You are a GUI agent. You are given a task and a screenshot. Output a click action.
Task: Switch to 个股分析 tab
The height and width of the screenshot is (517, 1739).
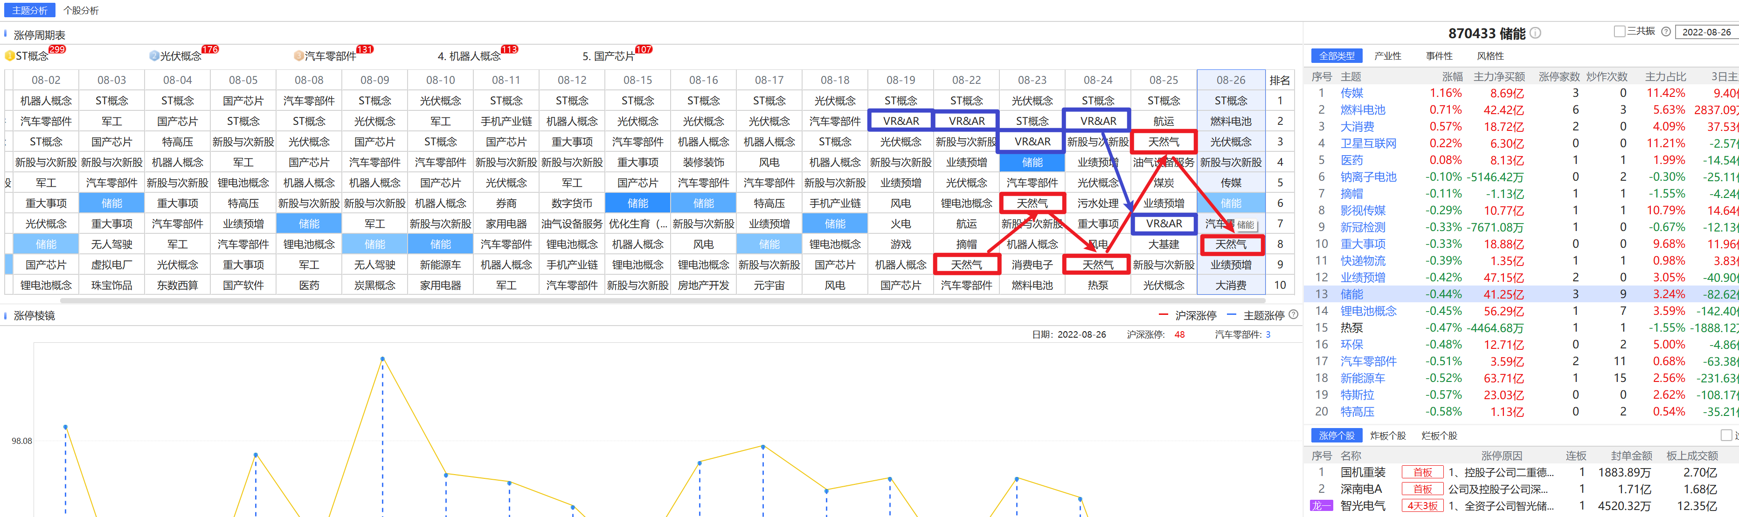pyautogui.click(x=81, y=10)
